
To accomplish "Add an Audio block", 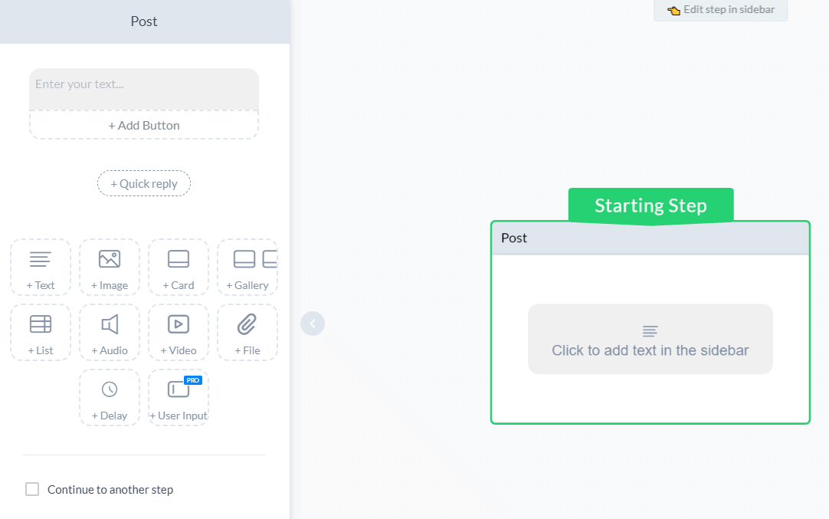I will pos(110,332).
